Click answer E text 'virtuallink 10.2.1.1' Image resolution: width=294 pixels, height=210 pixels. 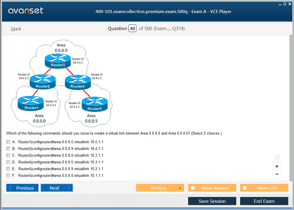89,169
